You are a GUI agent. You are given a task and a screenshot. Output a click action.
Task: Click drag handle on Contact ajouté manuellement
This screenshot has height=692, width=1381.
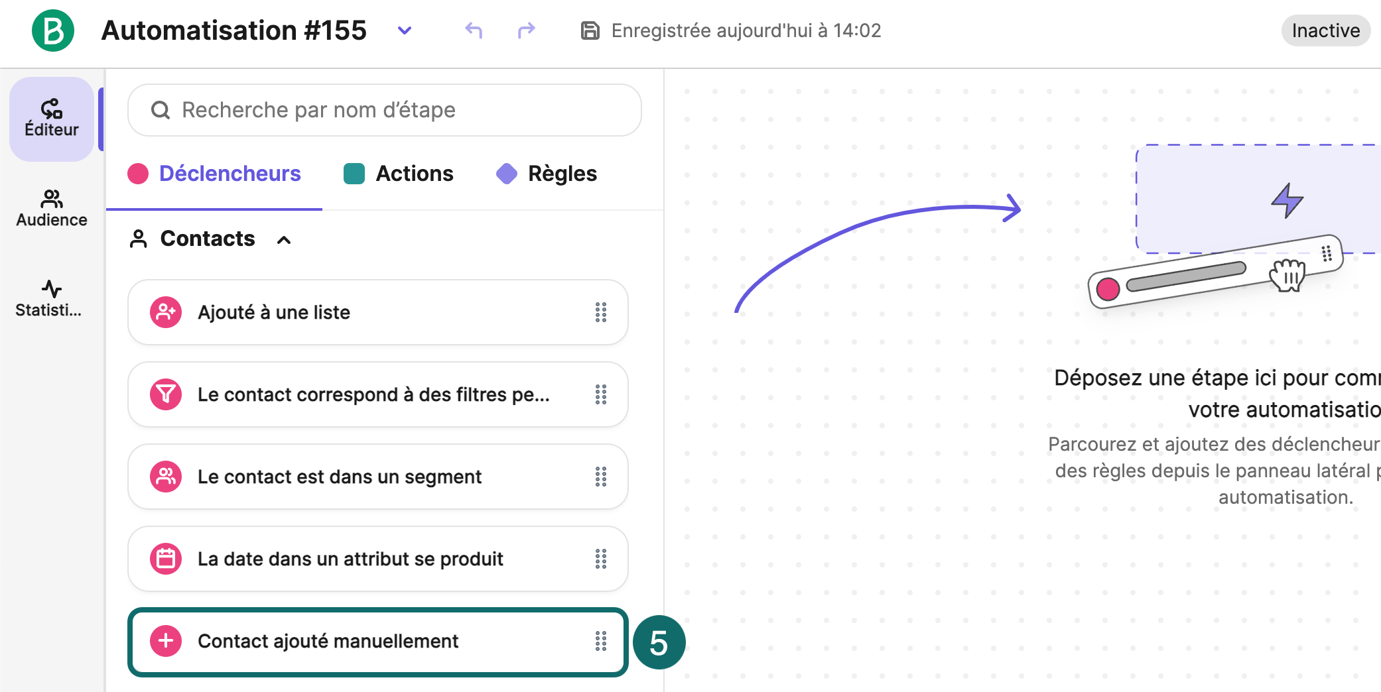(x=600, y=641)
